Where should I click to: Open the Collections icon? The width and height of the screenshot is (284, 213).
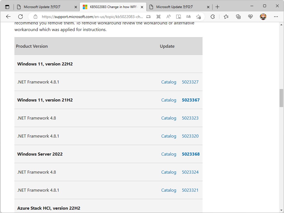(238, 17)
